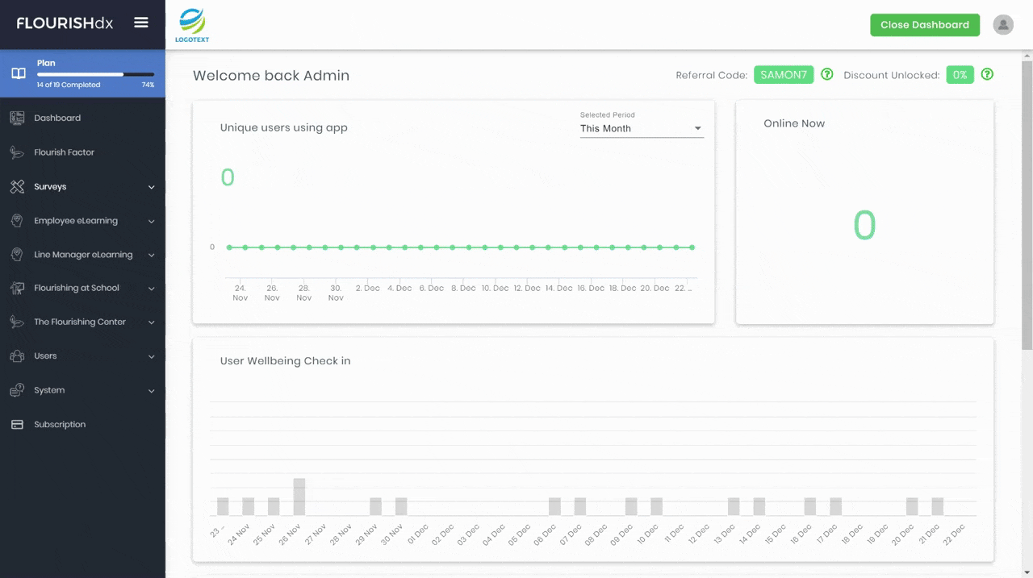
Task: Click the Subscription card icon
Action: click(17, 425)
